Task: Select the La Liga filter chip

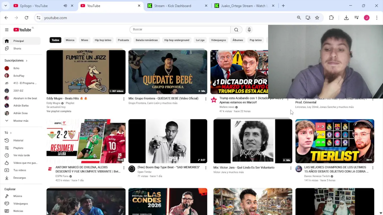Action: [x=200, y=40]
